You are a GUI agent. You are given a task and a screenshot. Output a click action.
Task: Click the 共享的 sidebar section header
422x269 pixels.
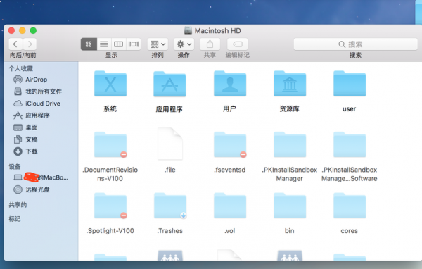point(18,205)
